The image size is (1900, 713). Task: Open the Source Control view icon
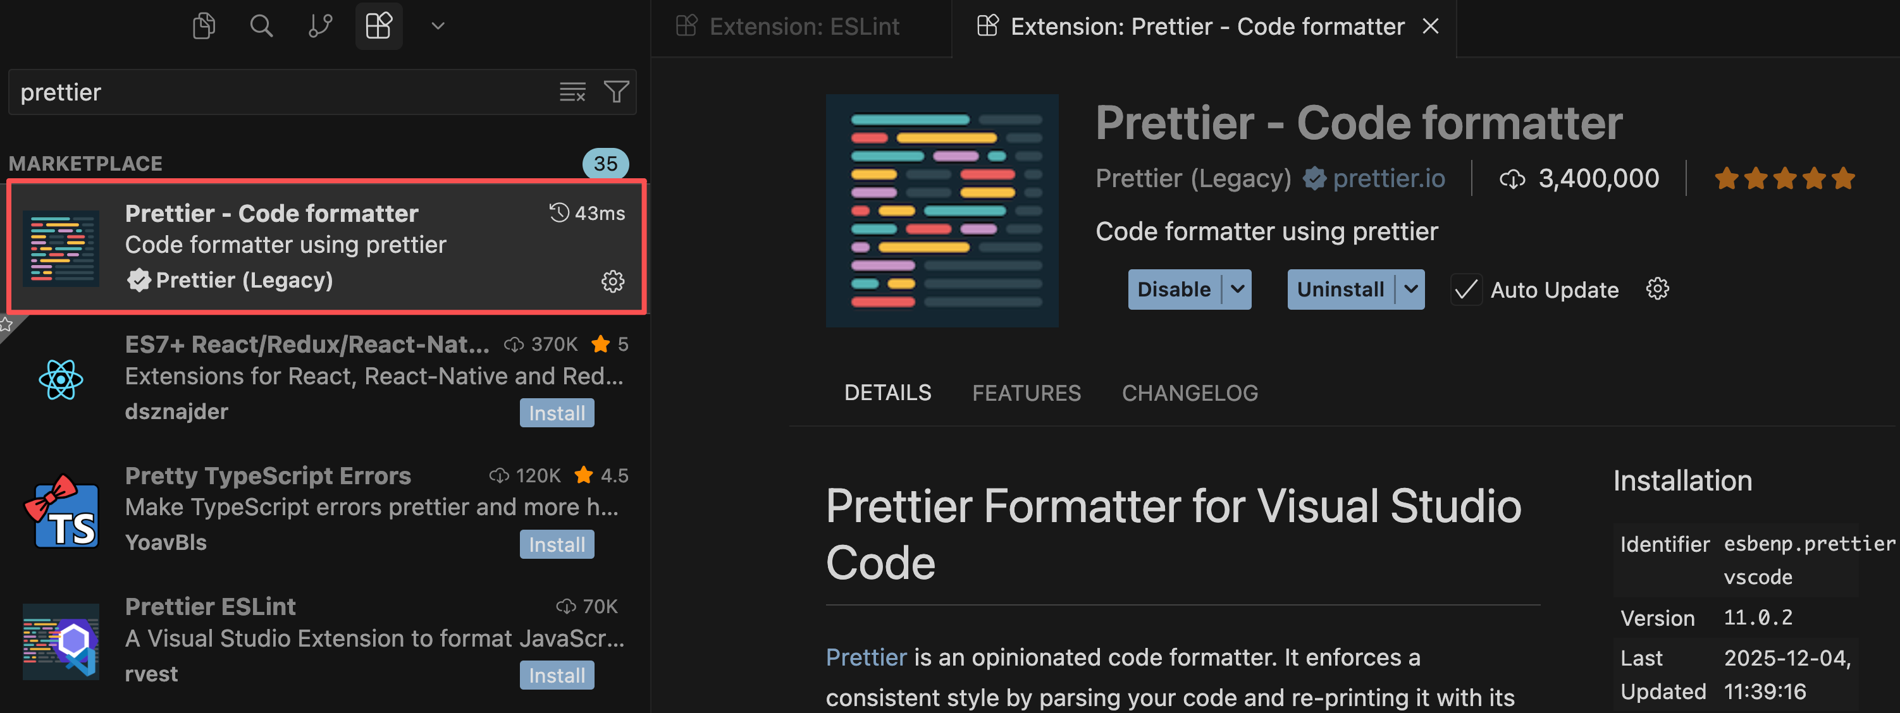click(x=320, y=27)
